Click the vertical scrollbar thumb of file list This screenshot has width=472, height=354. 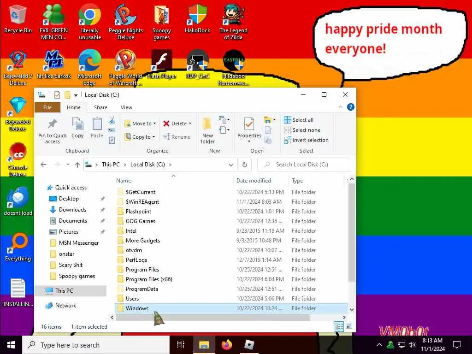coord(352,232)
